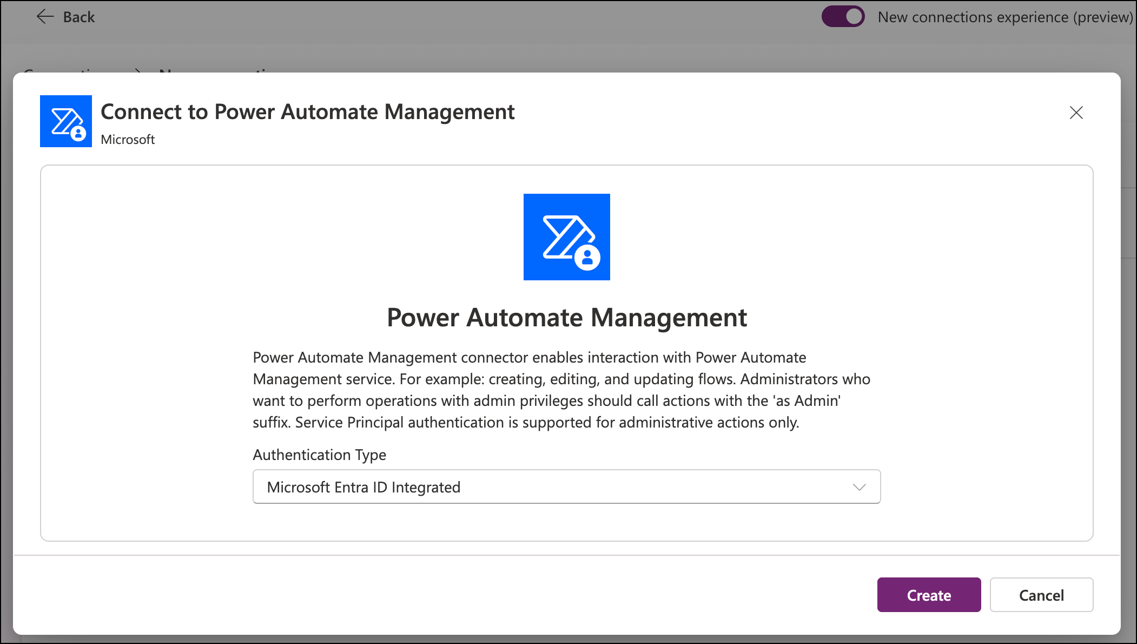Viewport: 1137px width, 644px height.
Task: Click the Create button
Action: point(929,595)
